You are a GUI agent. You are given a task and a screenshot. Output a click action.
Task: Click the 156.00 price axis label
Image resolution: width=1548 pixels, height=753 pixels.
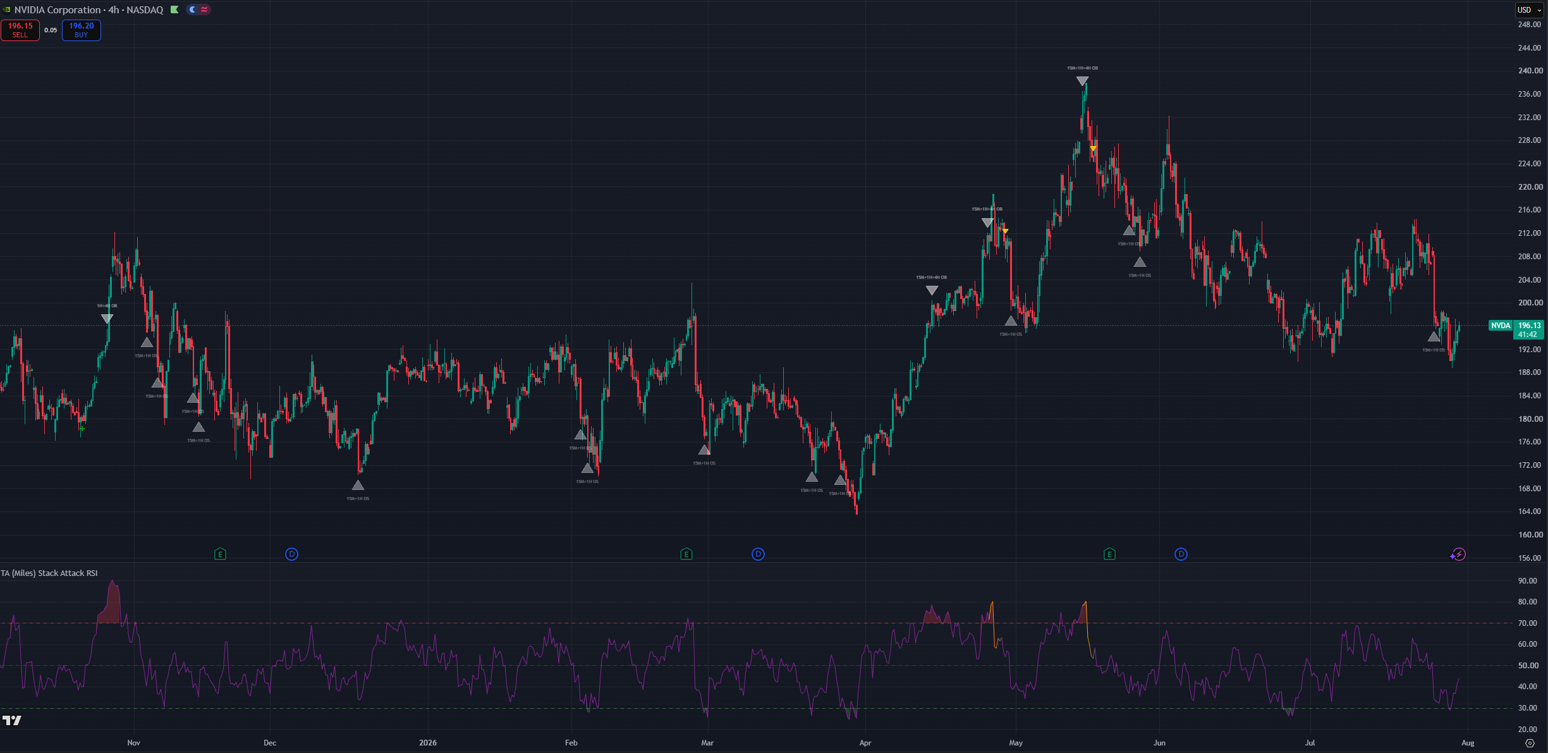(x=1530, y=558)
